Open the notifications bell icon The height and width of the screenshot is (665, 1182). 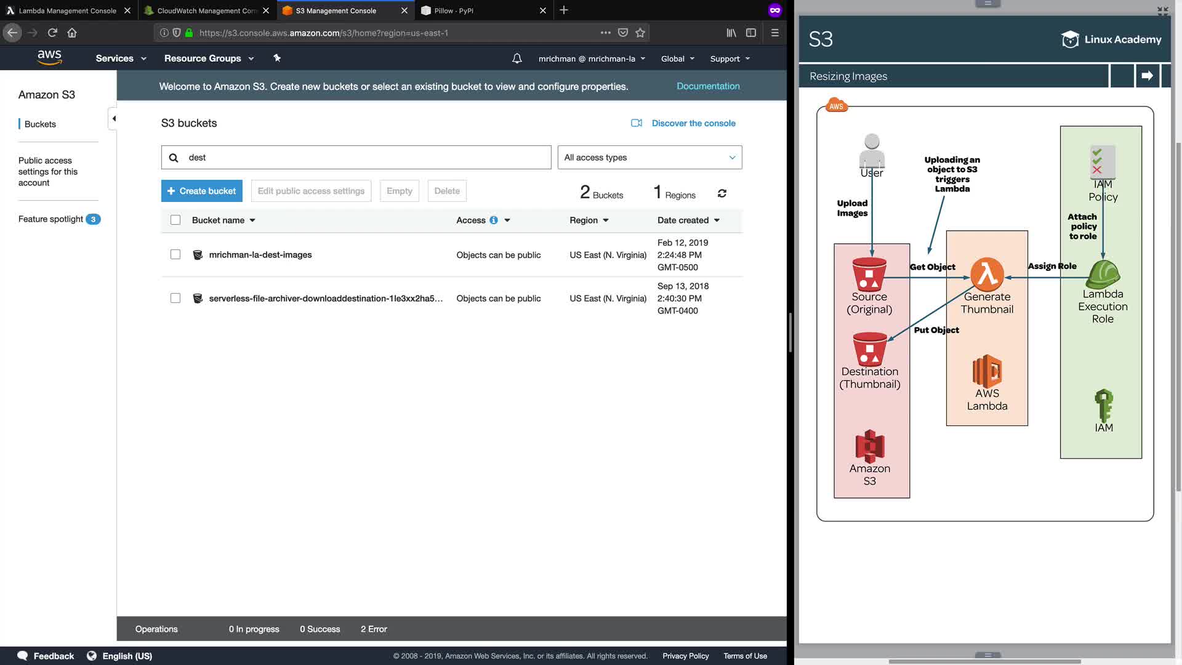[517, 58]
